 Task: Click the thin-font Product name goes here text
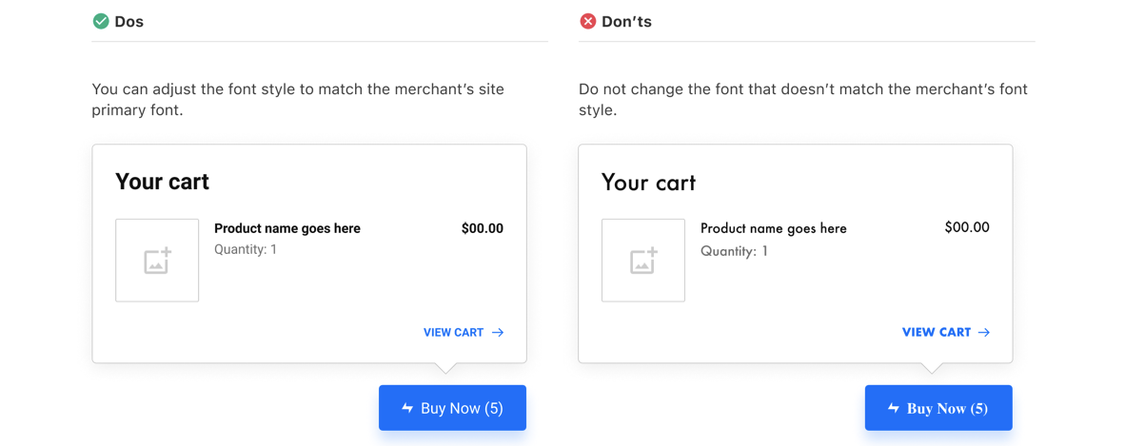point(774,229)
